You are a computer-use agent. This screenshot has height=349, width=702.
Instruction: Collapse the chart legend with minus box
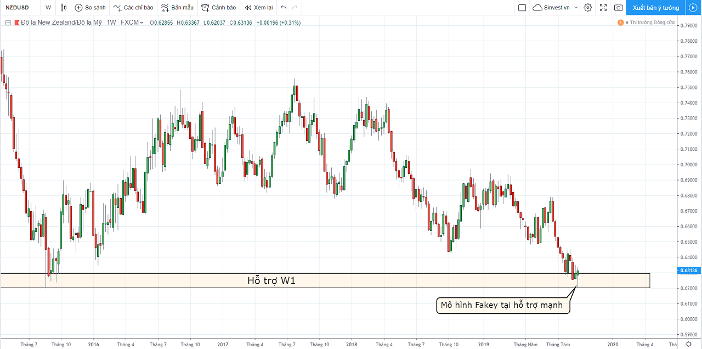[x=8, y=22]
